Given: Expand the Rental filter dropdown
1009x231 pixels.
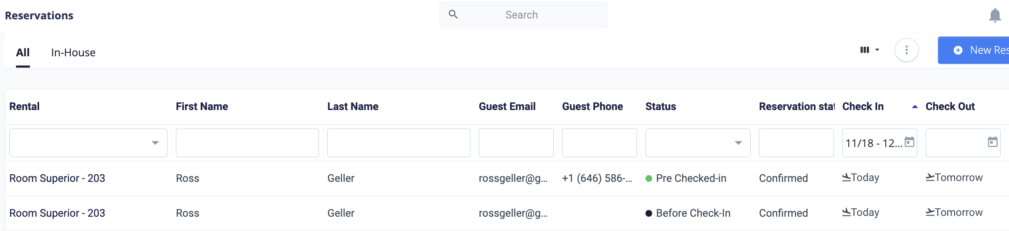Looking at the screenshot, I should [155, 143].
